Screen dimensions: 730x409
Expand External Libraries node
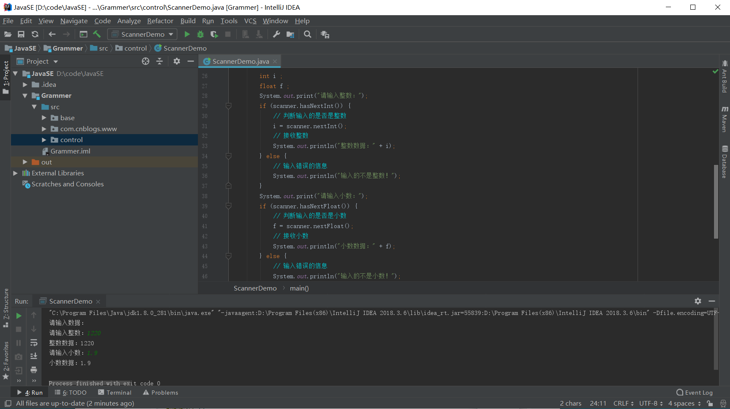[16, 173]
